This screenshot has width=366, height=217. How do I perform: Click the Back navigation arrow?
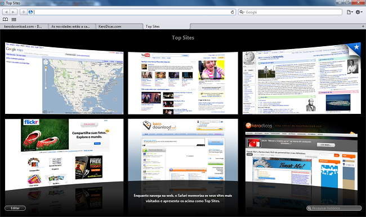coord(6,12)
